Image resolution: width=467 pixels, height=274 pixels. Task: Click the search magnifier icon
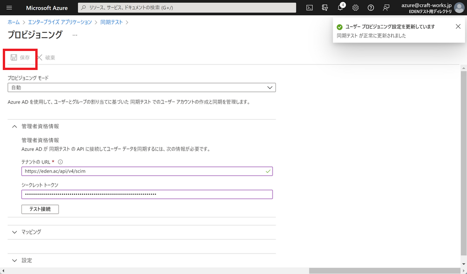(x=84, y=8)
